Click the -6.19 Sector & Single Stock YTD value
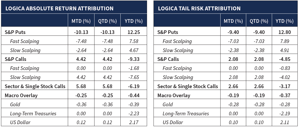The width and height of the screenshot is (299, 128). click(134, 86)
